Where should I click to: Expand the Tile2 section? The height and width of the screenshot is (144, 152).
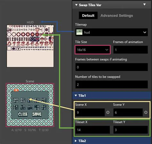[x=112, y=141]
